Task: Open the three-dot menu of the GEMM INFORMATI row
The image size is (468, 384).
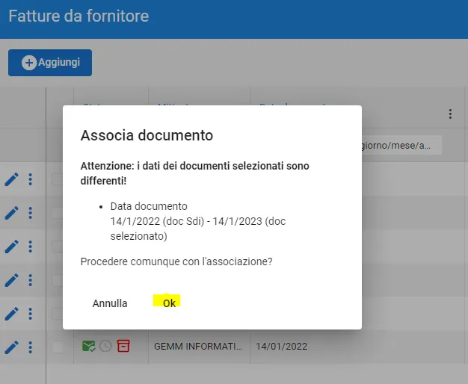Action: 30,347
